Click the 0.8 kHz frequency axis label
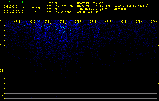The width and height of the screenshot is (159, 101). (x=2, y=71)
